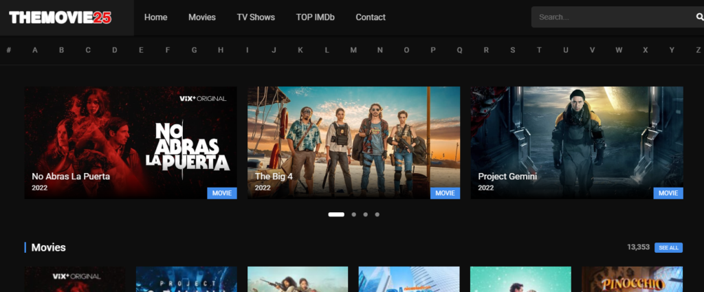Filter titles by letter X

[x=645, y=49]
